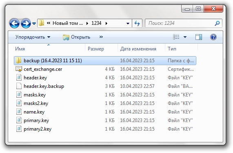Click the magnifying glass search icon
The image size is (233, 153).
(x=217, y=23)
